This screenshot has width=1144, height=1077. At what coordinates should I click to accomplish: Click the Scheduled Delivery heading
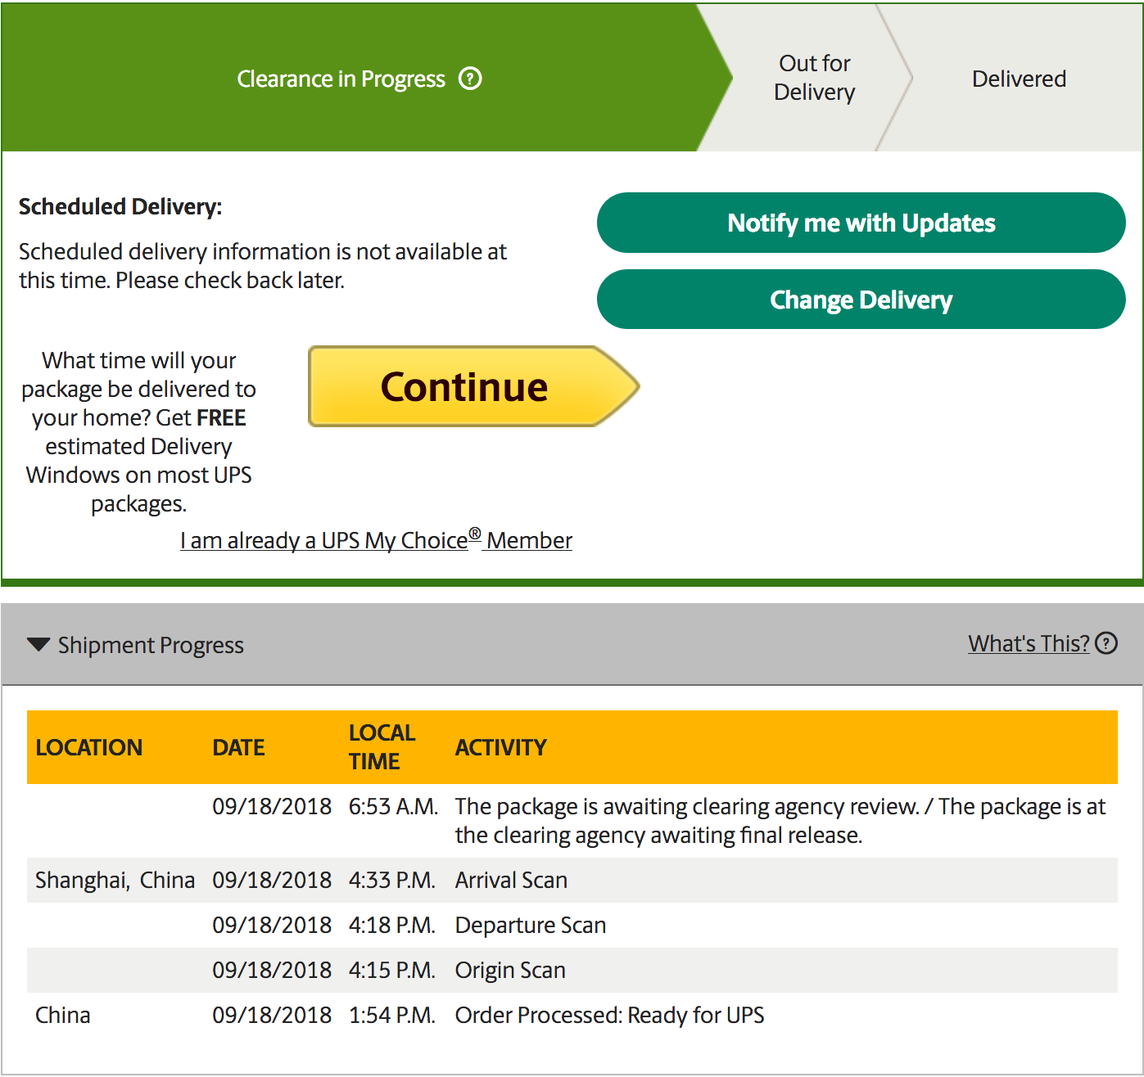(x=120, y=206)
